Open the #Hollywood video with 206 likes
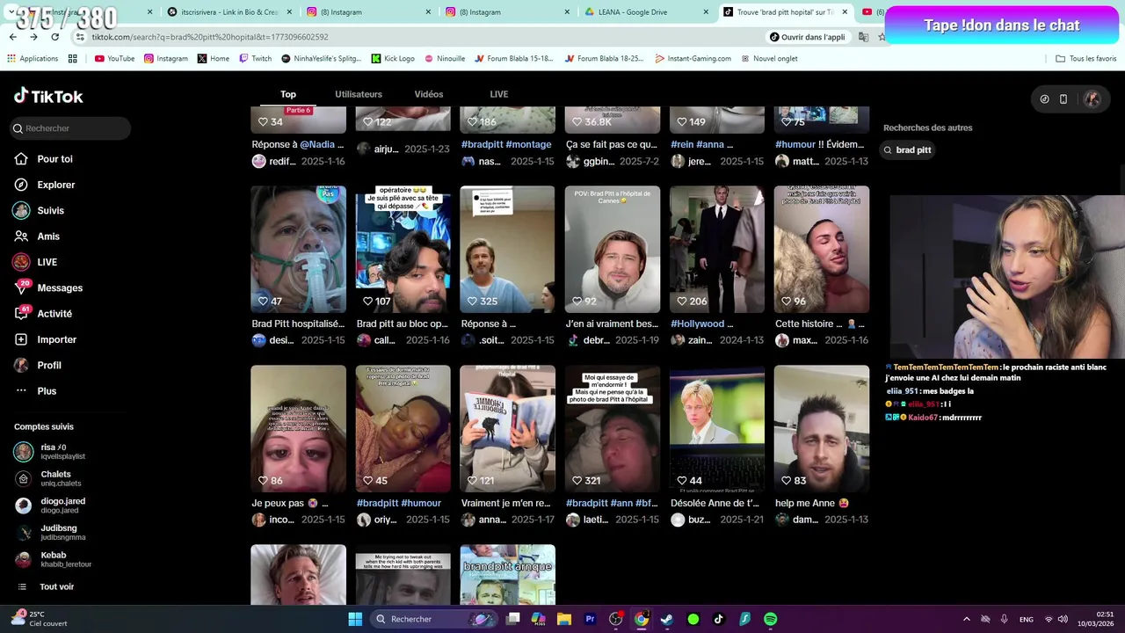This screenshot has width=1125, height=633. coord(716,249)
